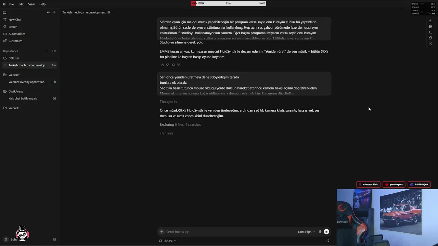Click the fork conversation icon
This screenshot has width=438, height=246.
[x=179, y=65]
